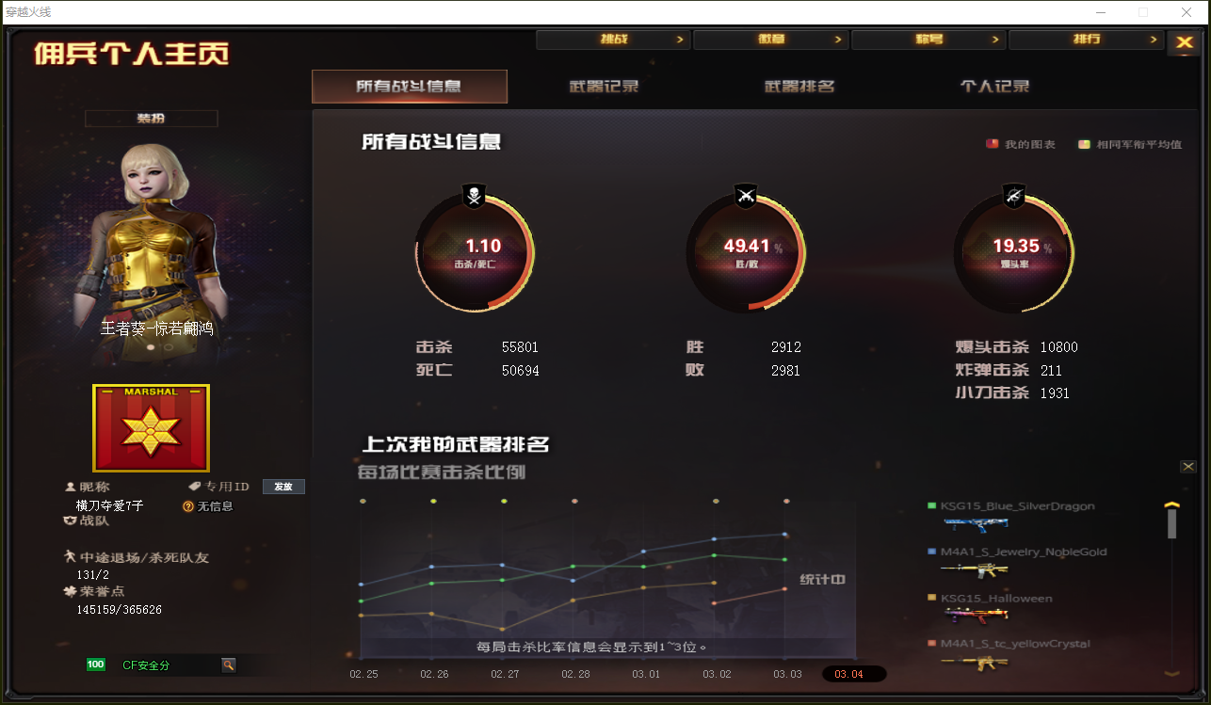The image size is (1211, 705).
Task: Click the 发放 button next to 专用ID
Action: tap(283, 487)
